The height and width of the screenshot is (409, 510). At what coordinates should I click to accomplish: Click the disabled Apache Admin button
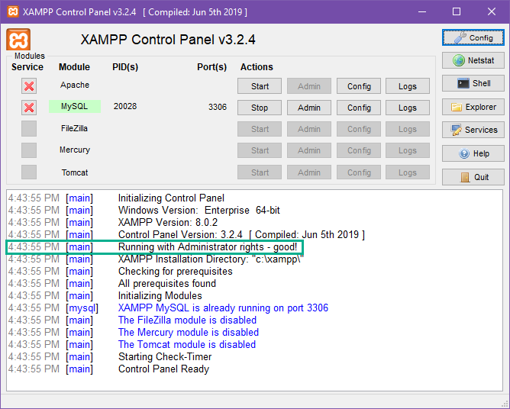pyautogui.click(x=309, y=86)
